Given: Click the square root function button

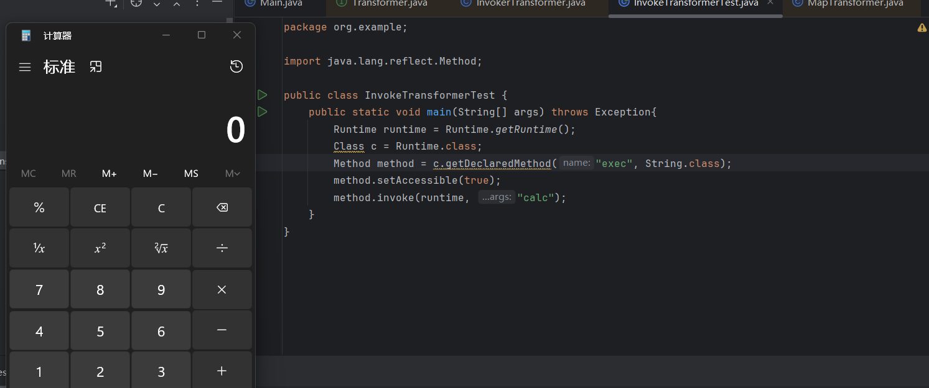Looking at the screenshot, I should click(x=161, y=248).
